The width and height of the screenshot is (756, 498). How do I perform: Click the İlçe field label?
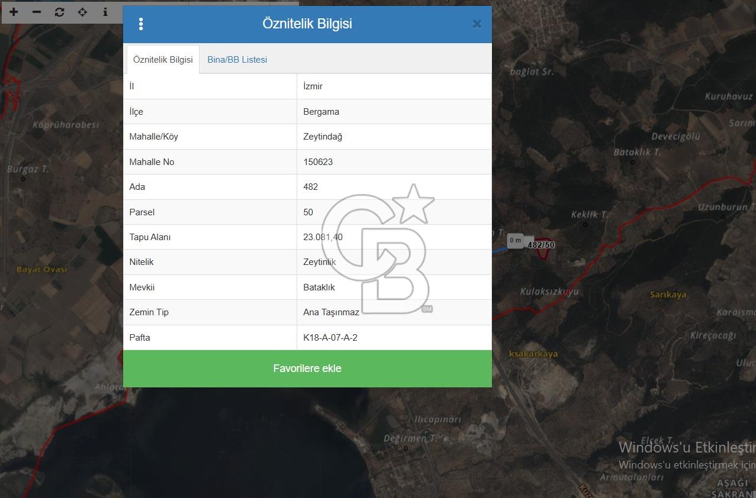click(136, 112)
